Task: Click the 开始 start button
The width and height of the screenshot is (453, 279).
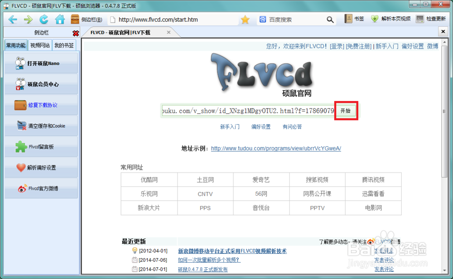Action: (346, 111)
